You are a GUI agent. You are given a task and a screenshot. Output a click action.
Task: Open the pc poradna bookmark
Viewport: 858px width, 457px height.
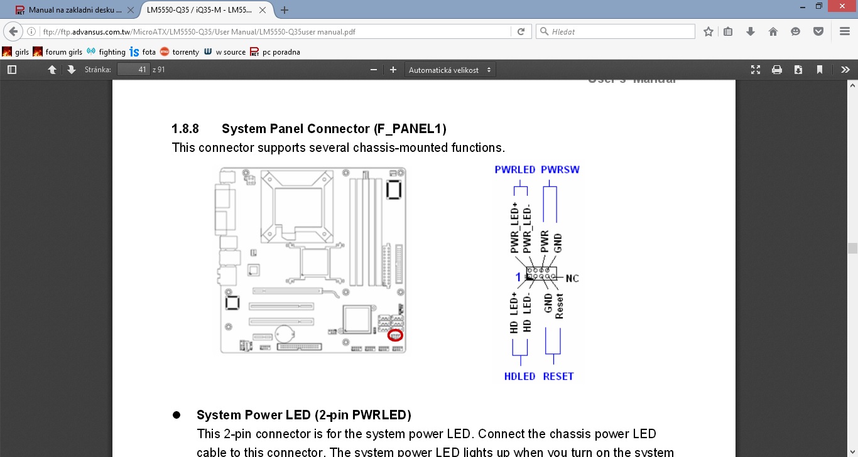tap(275, 52)
